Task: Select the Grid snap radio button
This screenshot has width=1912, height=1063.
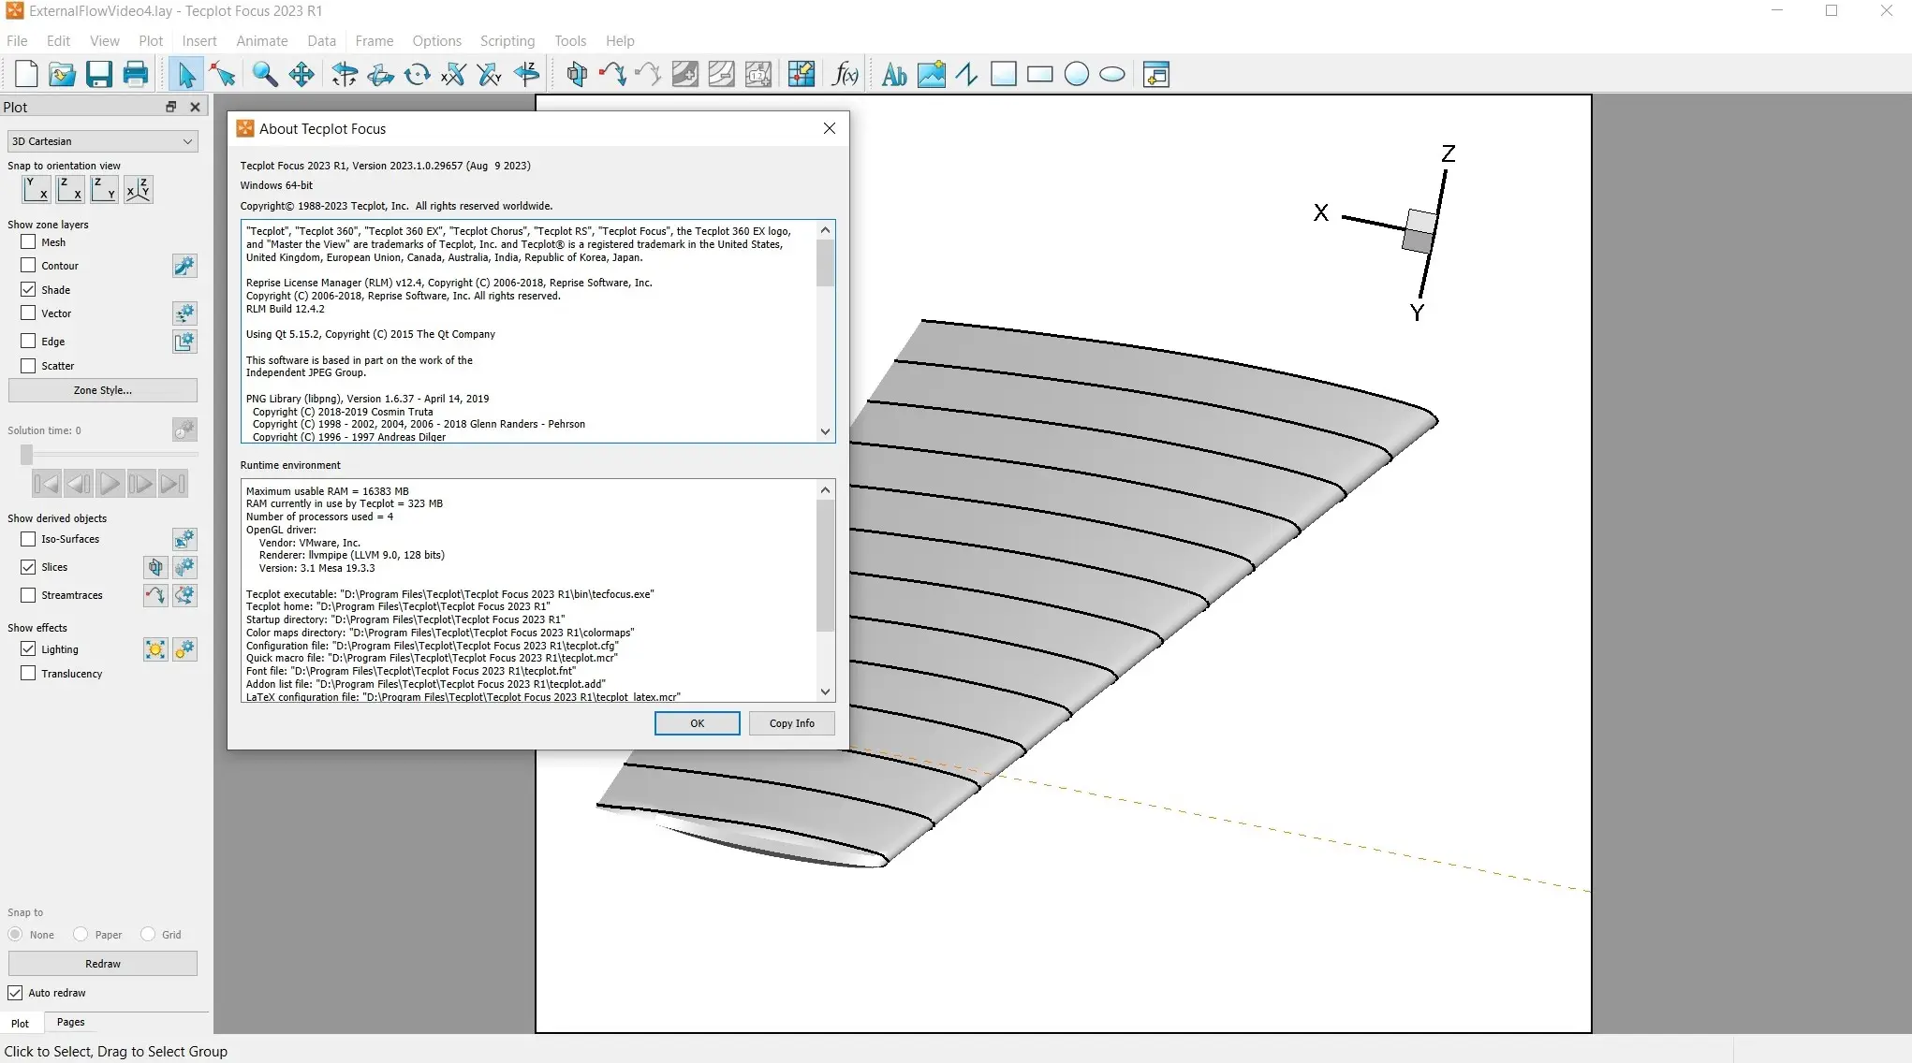Action: point(148,934)
